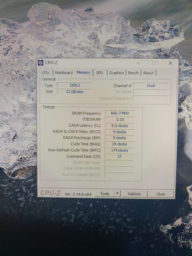Select the 666.7 MHz DRAM frequency value

tap(120, 113)
